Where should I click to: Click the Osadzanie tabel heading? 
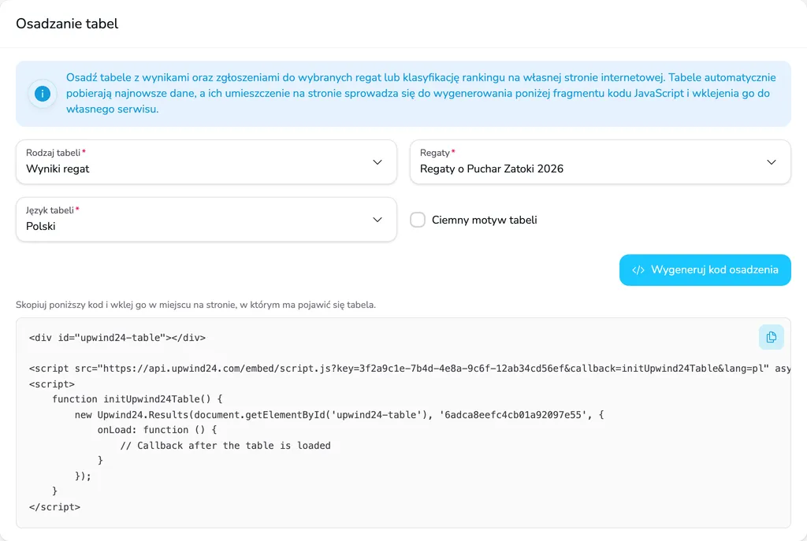pyautogui.click(x=67, y=24)
